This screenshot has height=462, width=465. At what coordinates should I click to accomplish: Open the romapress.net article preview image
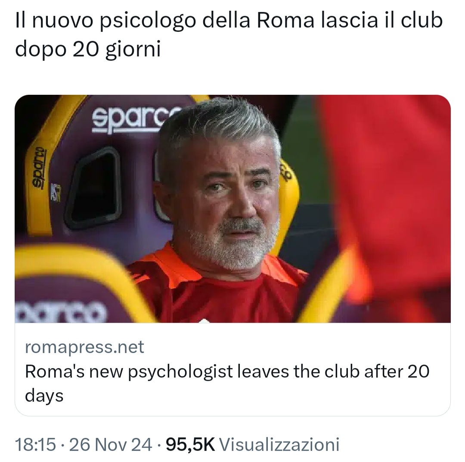pyautogui.click(x=232, y=209)
